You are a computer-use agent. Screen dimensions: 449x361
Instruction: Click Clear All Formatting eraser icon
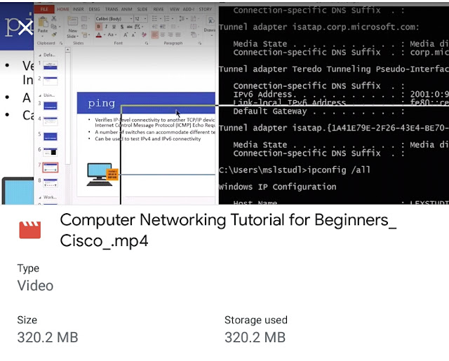[x=144, y=35]
